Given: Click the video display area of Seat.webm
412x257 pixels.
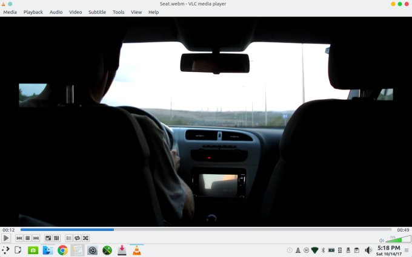Looking at the screenshot, I should click(206, 122).
